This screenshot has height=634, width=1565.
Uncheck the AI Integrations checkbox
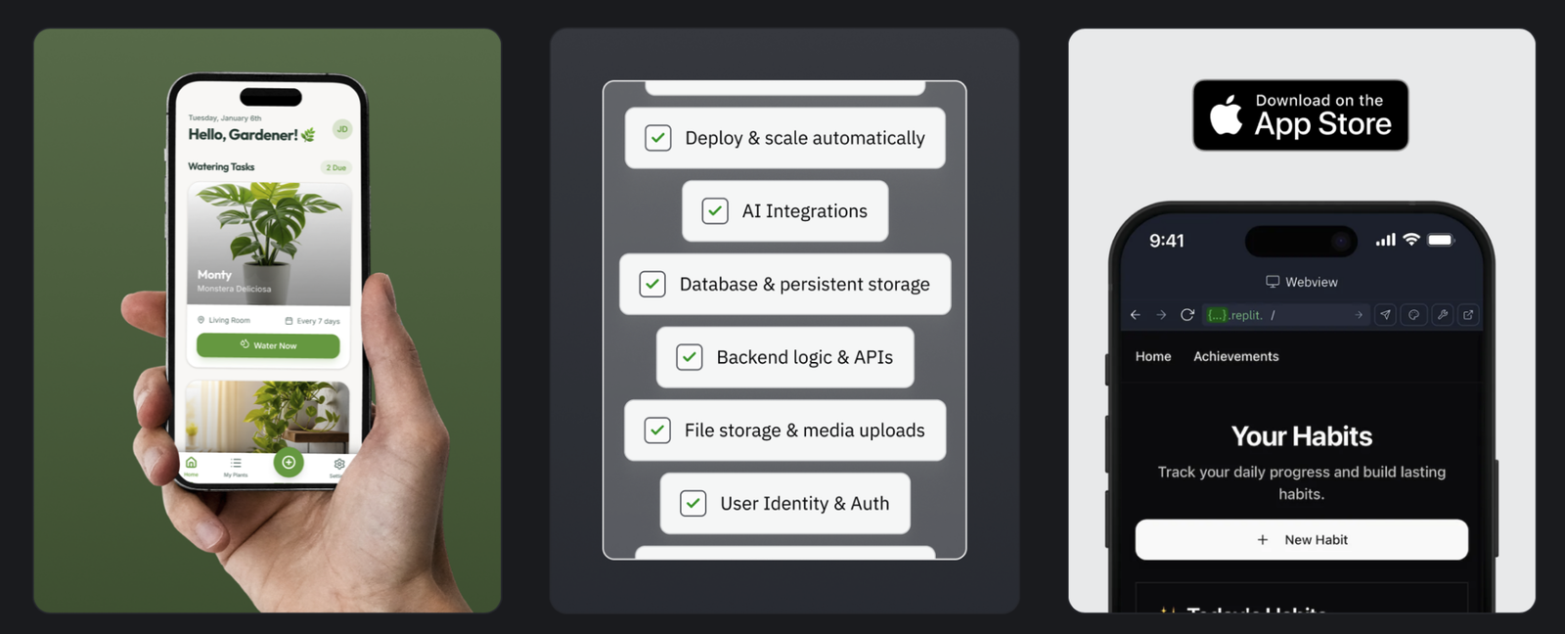click(x=715, y=211)
